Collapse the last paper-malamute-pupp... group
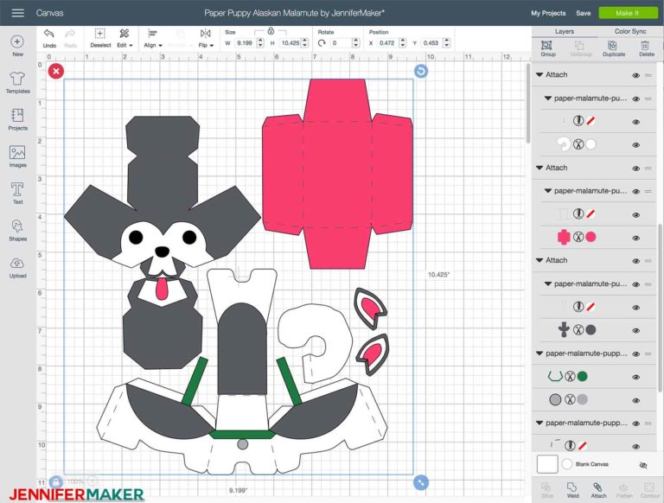 (x=539, y=423)
